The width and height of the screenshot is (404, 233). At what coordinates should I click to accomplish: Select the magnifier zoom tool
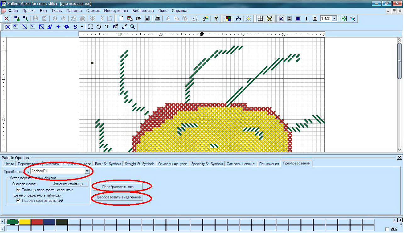(132, 27)
